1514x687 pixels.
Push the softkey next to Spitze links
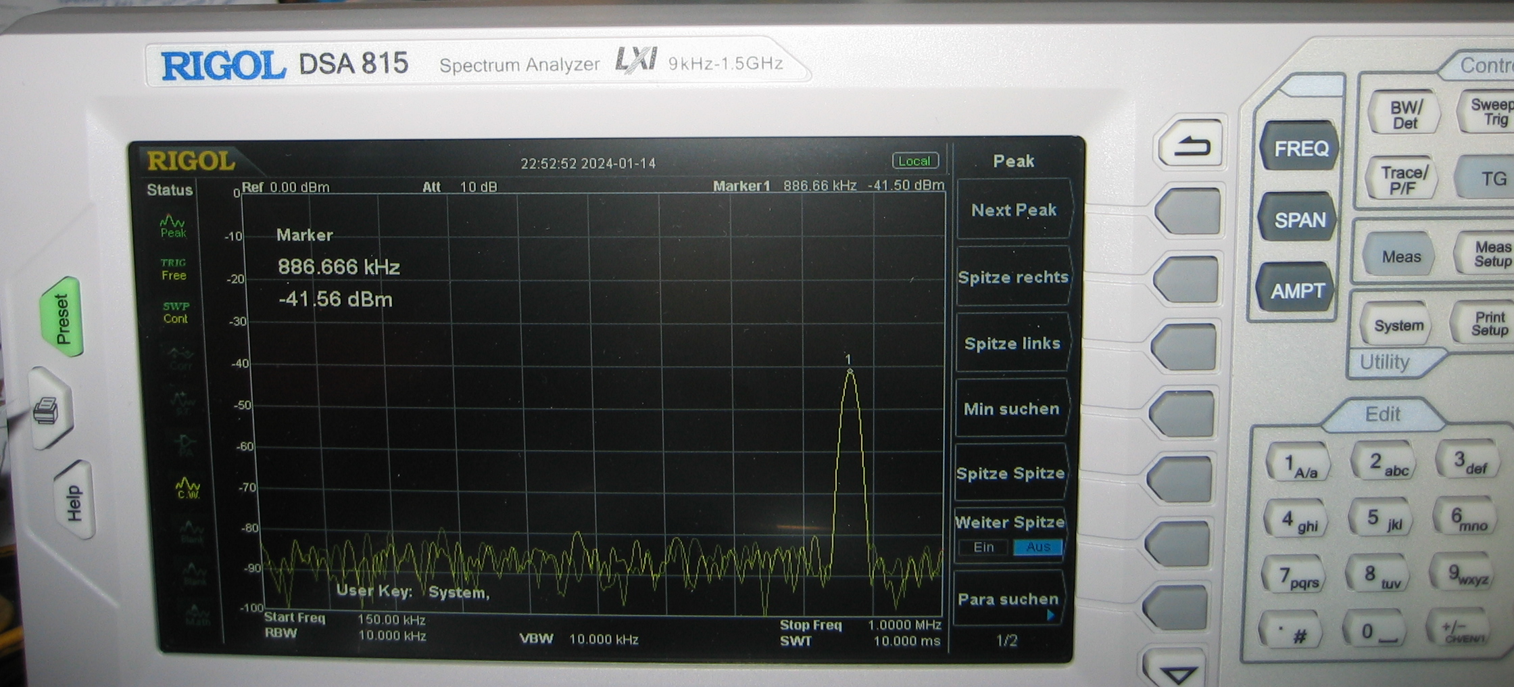[x=1184, y=347]
